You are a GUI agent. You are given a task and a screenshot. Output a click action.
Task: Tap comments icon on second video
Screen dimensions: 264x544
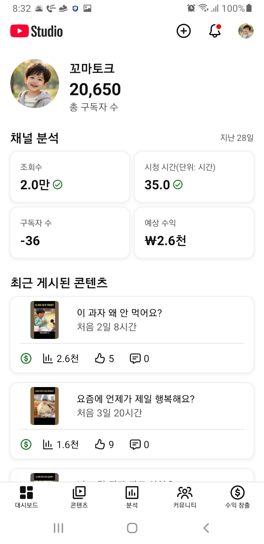135,444
